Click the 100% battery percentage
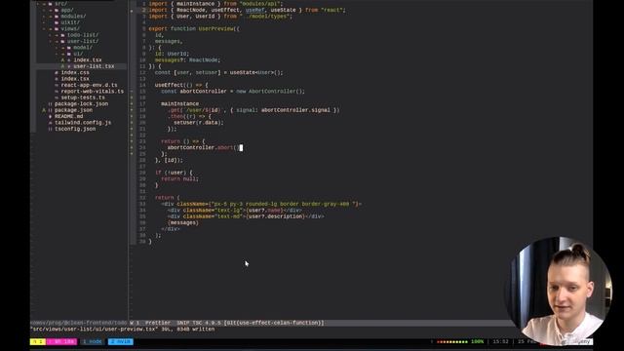This screenshot has height=351, width=624. click(x=477, y=342)
